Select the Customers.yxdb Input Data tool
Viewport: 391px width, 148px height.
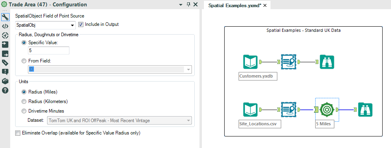click(x=251, y=62)
